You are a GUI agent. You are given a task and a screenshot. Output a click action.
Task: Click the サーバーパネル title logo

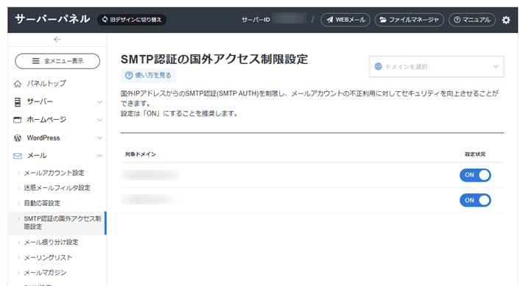52,19
